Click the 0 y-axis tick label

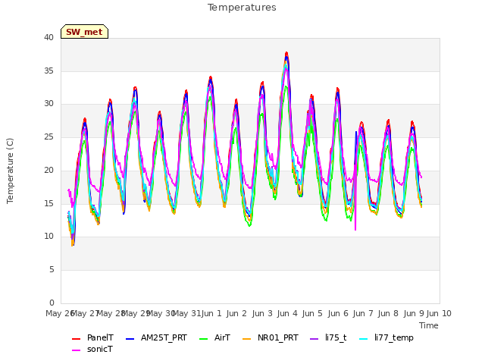tap(52, 303)
